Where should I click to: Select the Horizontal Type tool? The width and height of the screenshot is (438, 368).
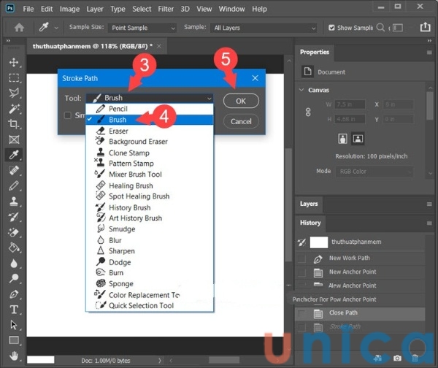pyautogui.click(x=14, y=309)
